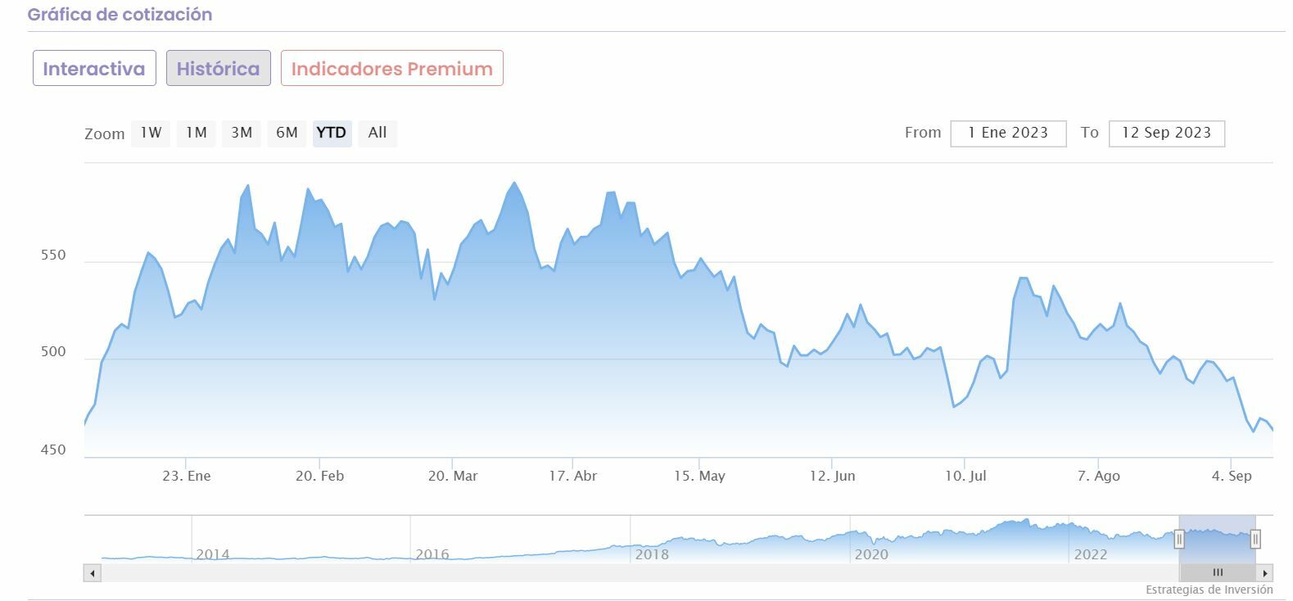Click the right navigator range handle
1293x601 pixels.
coord(1255,539)
